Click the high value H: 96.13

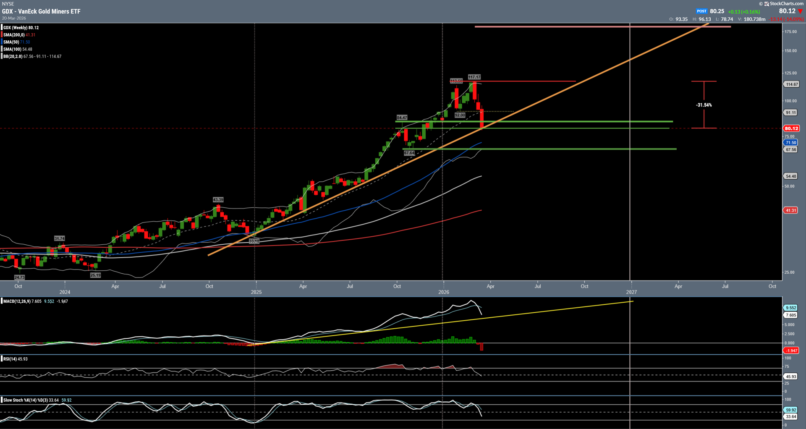702,19
